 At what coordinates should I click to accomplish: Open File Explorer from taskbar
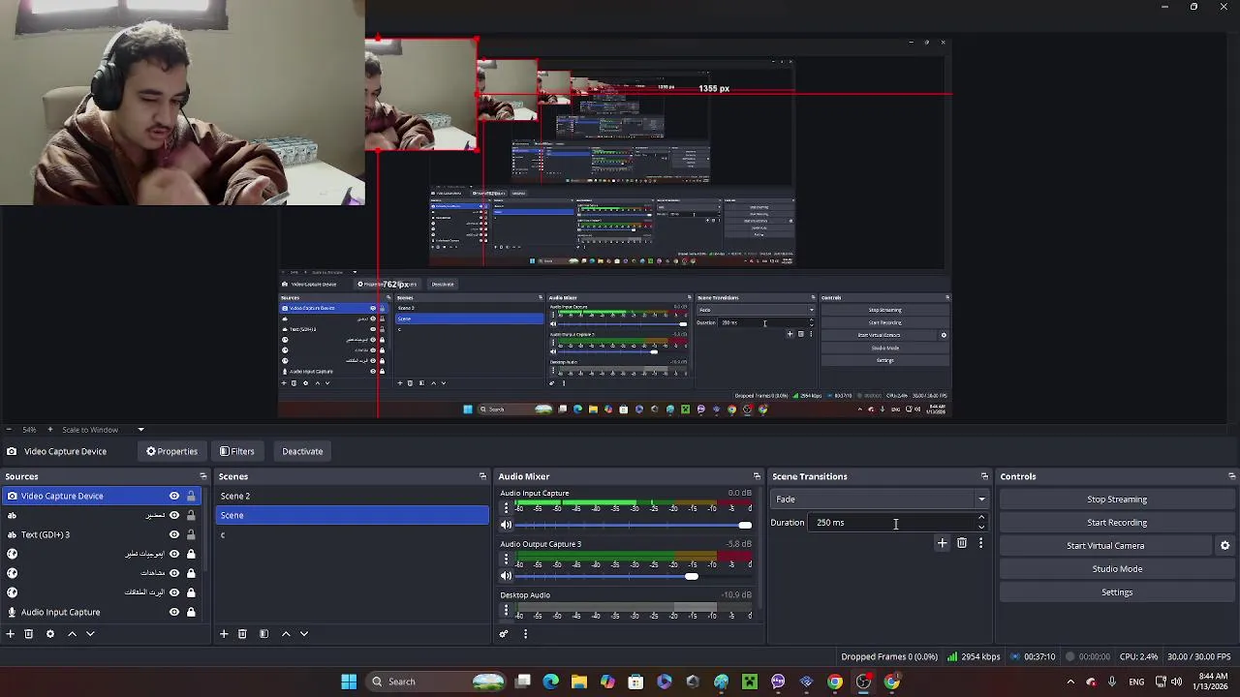(578, 682)
